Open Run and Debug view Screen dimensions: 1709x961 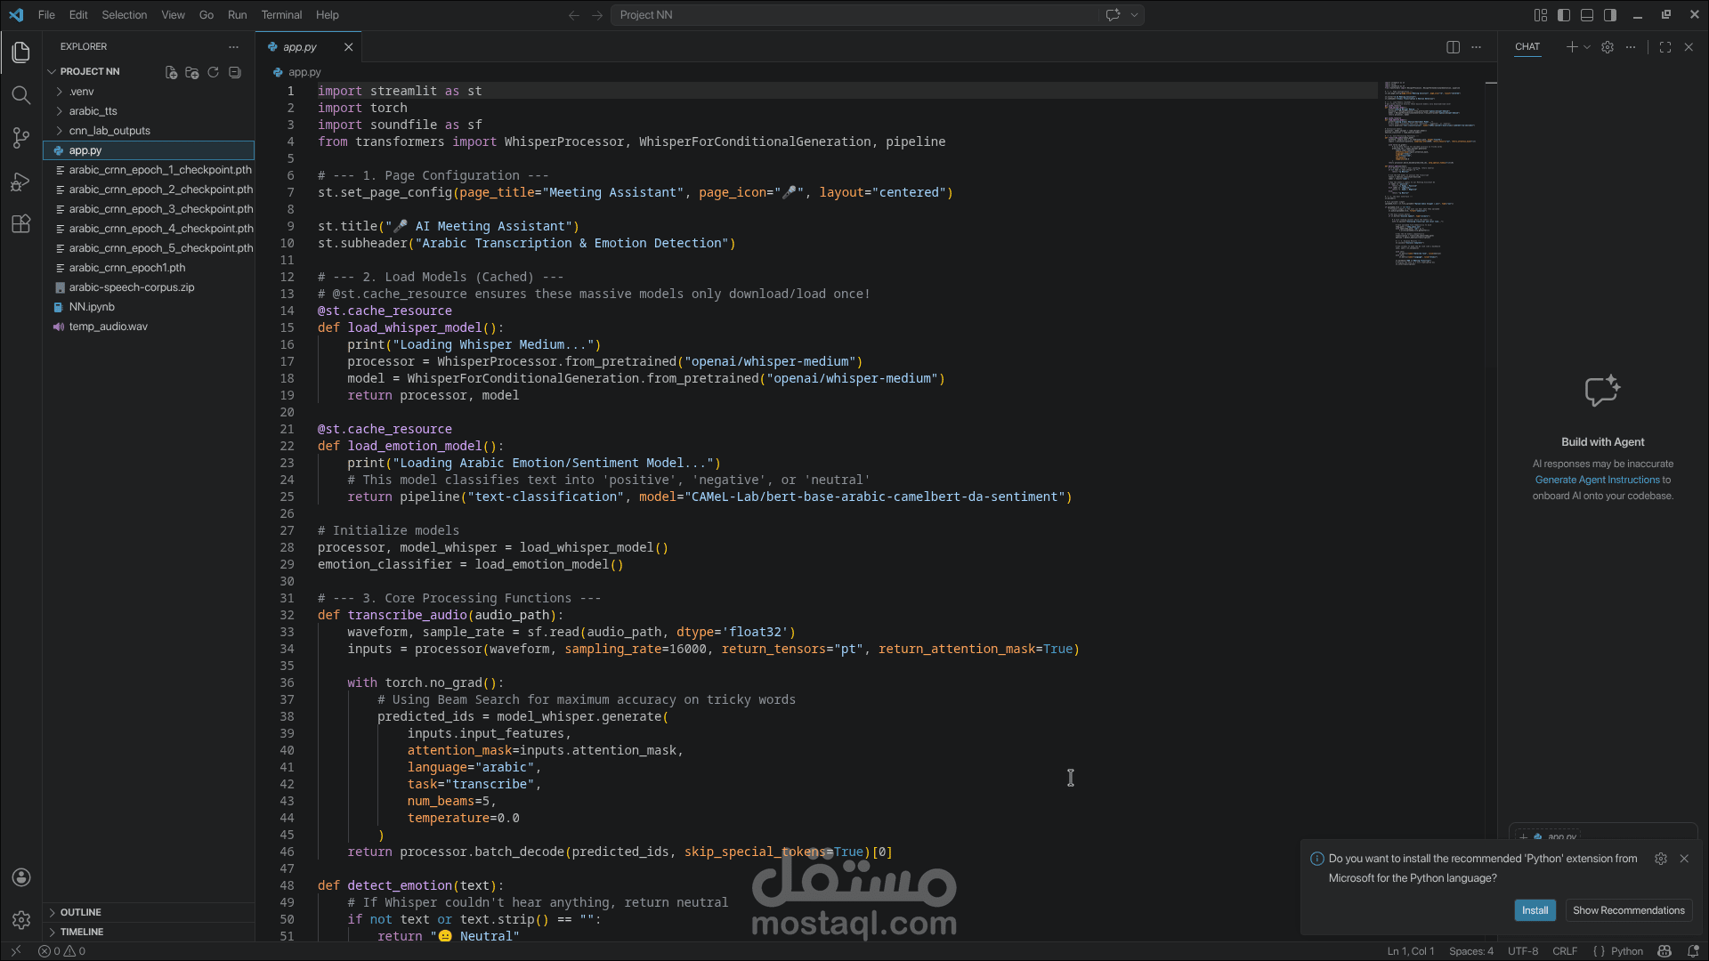(x=21, y=182)
